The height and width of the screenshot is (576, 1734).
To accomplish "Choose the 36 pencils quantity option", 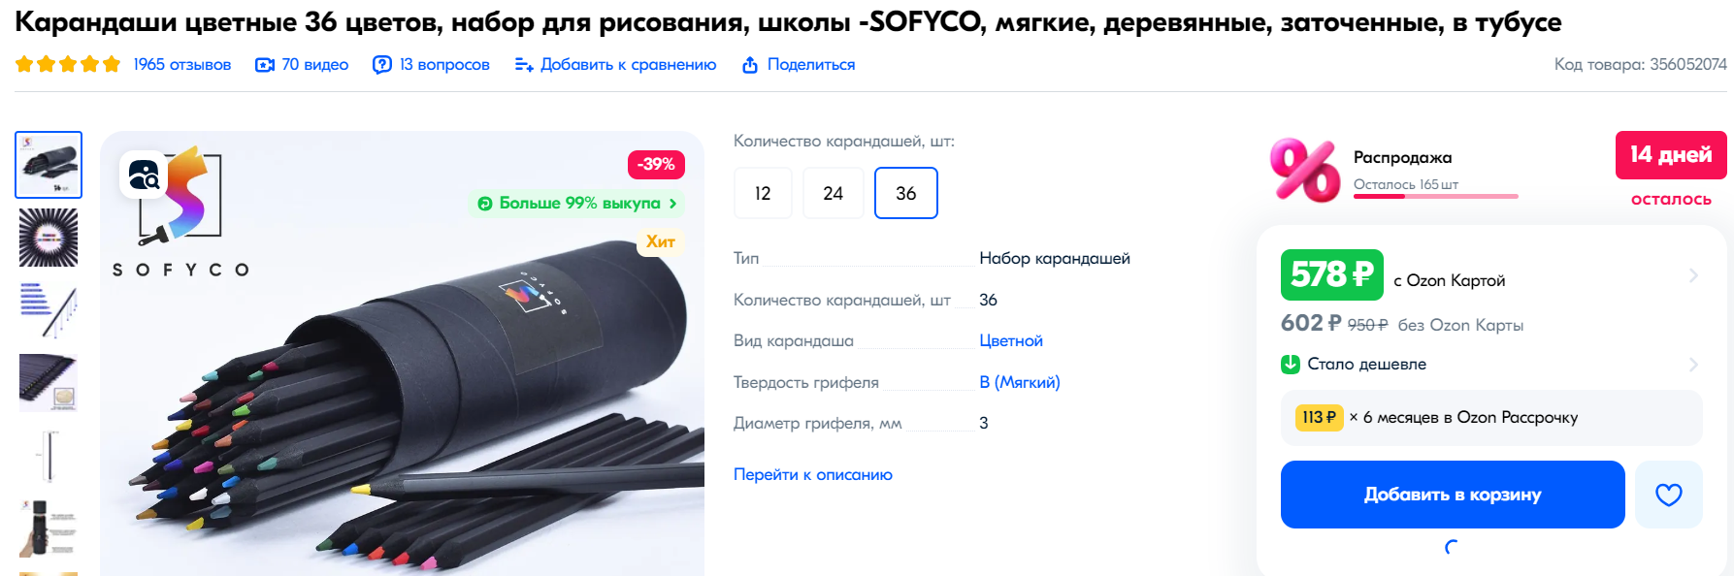I will (x=906, y=193).
